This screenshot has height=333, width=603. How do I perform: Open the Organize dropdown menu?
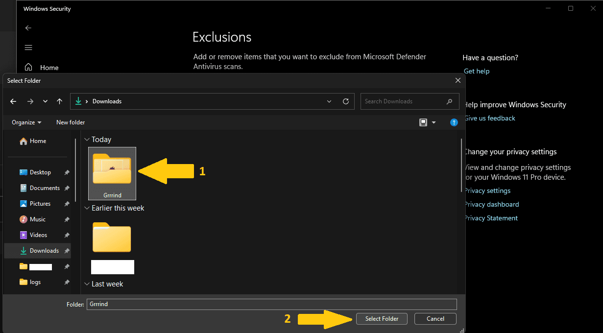pos(26,122)
